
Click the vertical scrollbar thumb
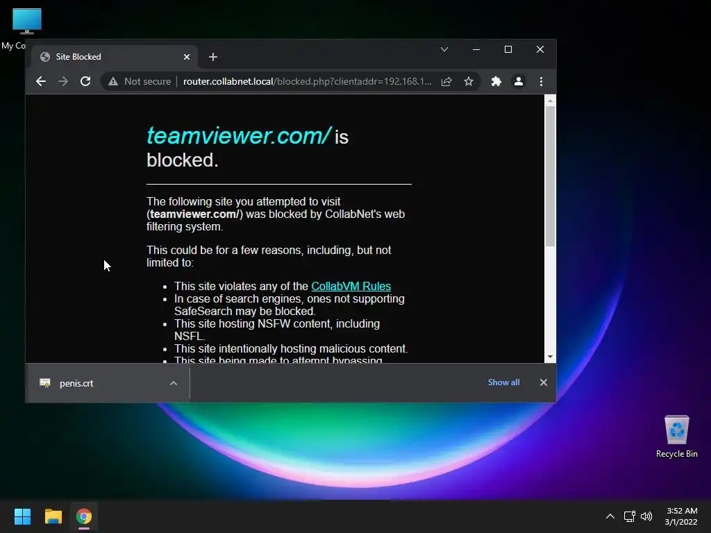tap(550, 176)
